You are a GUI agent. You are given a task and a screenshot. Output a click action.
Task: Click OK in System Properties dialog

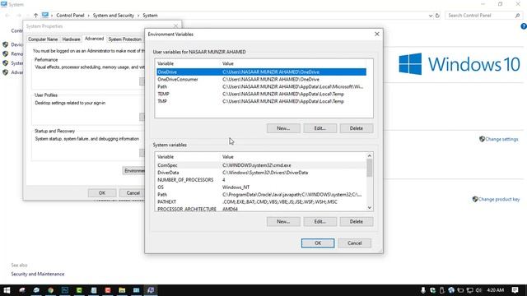(102, 193)
